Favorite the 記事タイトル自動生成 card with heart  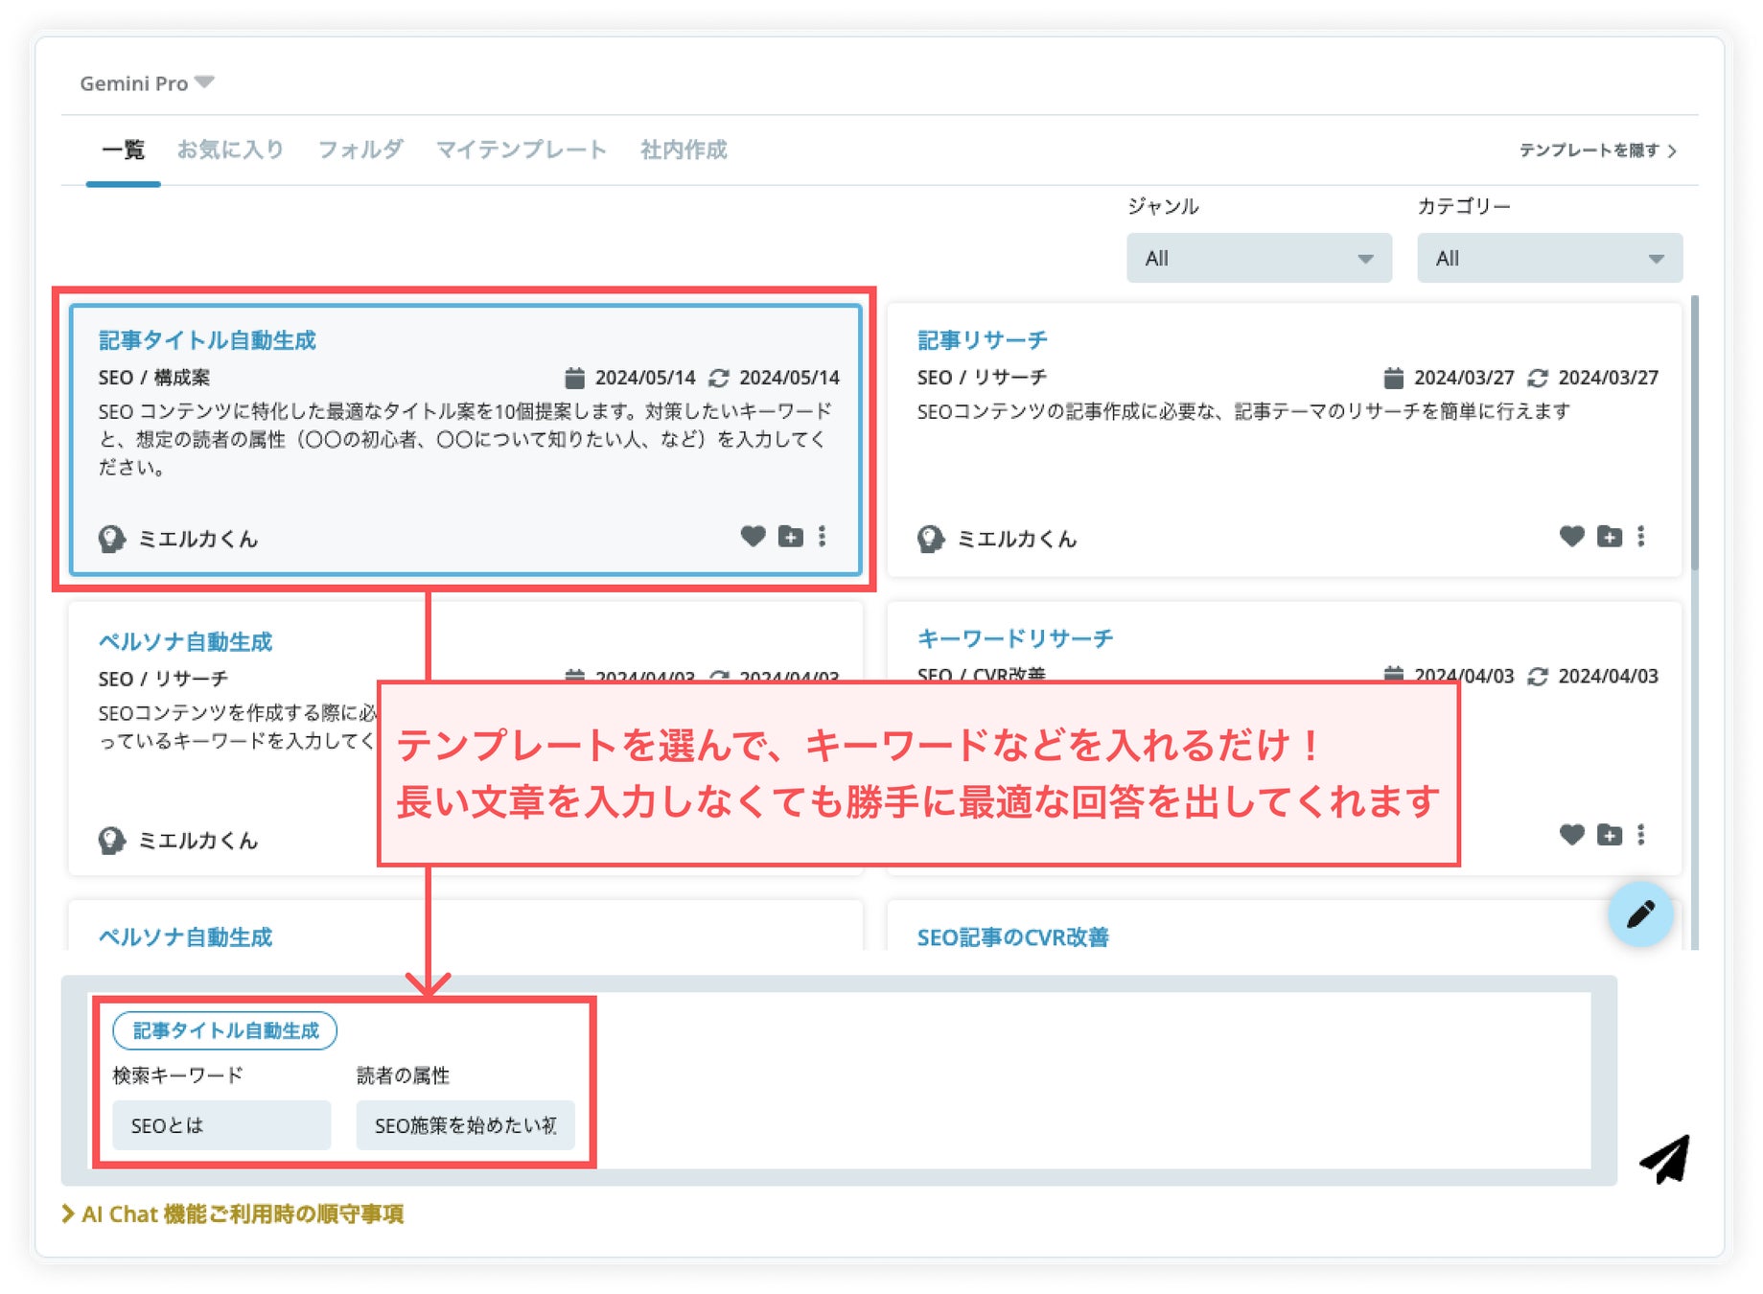753,536
